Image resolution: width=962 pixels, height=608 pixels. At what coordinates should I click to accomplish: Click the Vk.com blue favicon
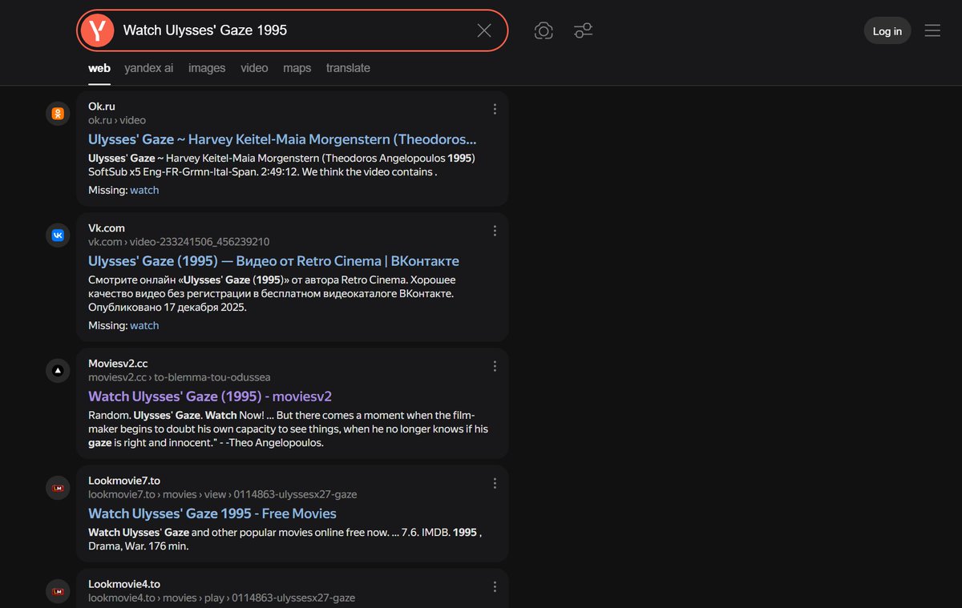coord(58,236)
